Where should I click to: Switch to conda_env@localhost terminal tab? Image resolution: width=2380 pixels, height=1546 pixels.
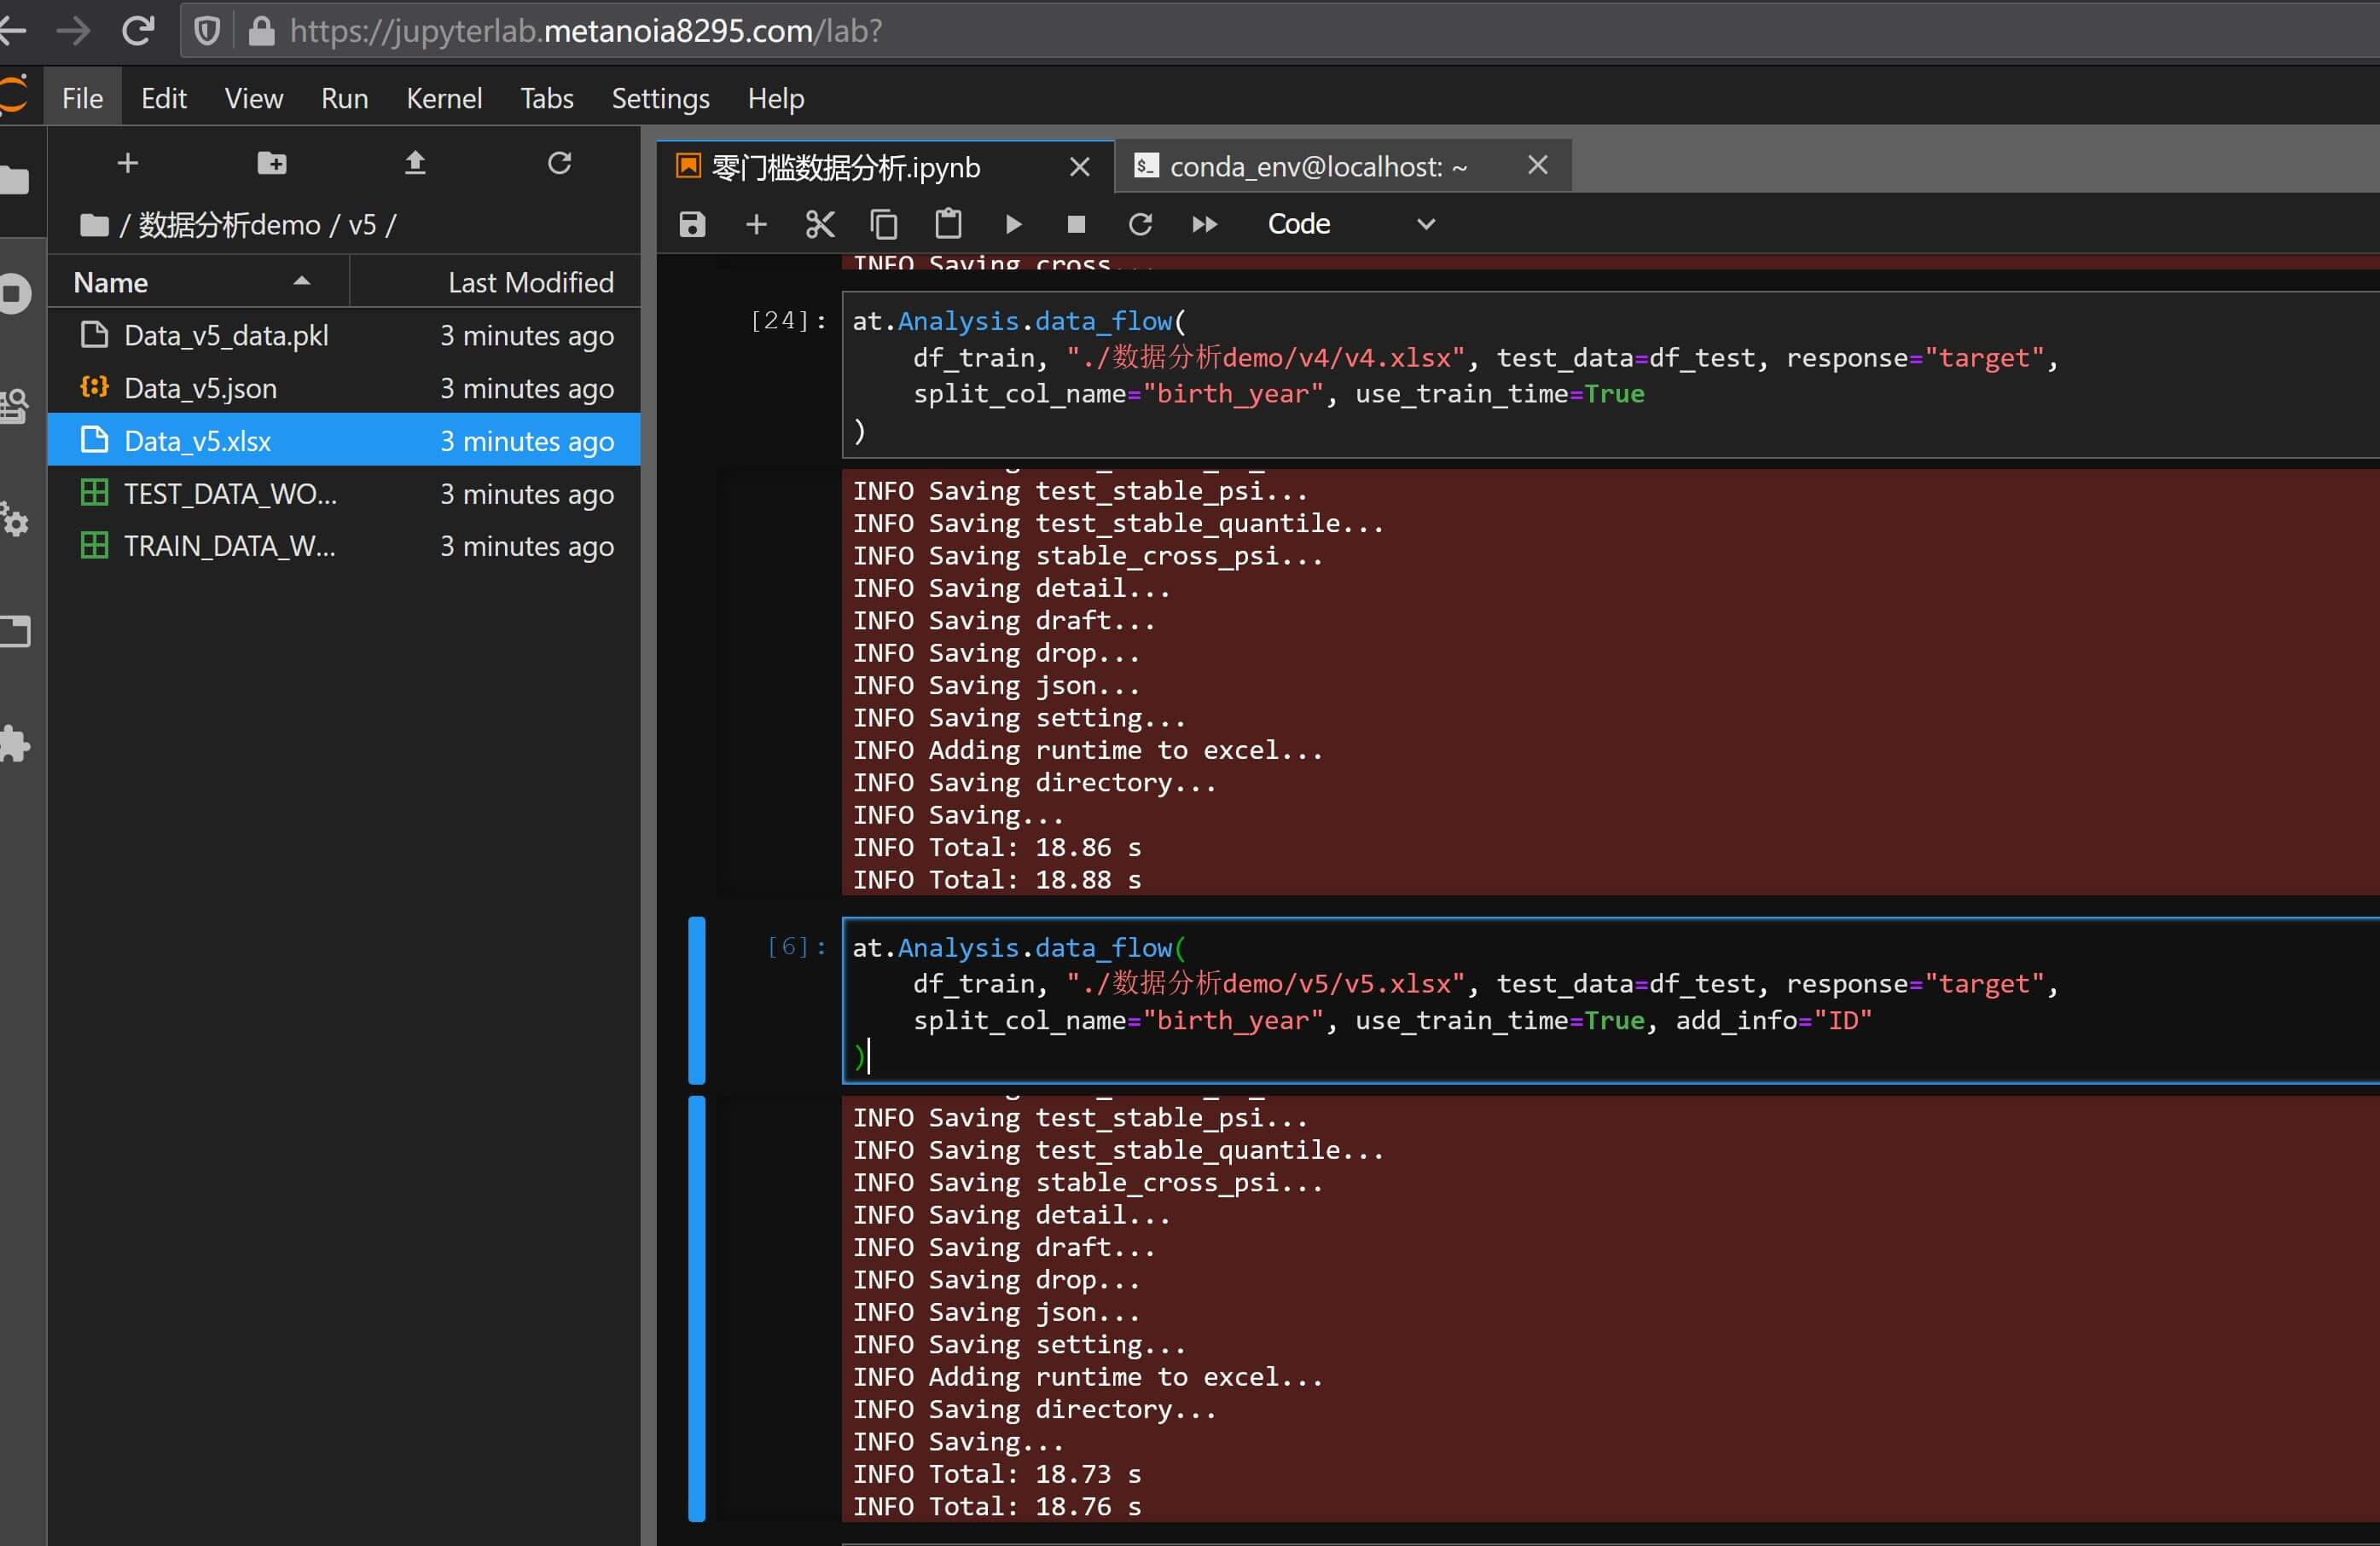coord(1318,167)
